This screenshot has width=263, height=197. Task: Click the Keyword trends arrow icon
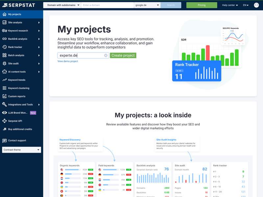(5, 80)
